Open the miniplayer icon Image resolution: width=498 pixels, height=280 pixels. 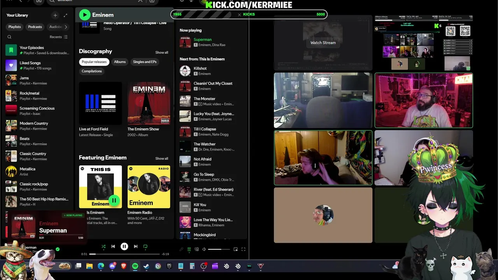point(235,249)
